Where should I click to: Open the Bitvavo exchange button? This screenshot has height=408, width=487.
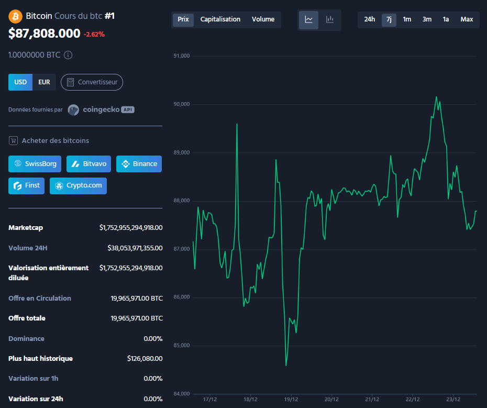click(88, 163)
